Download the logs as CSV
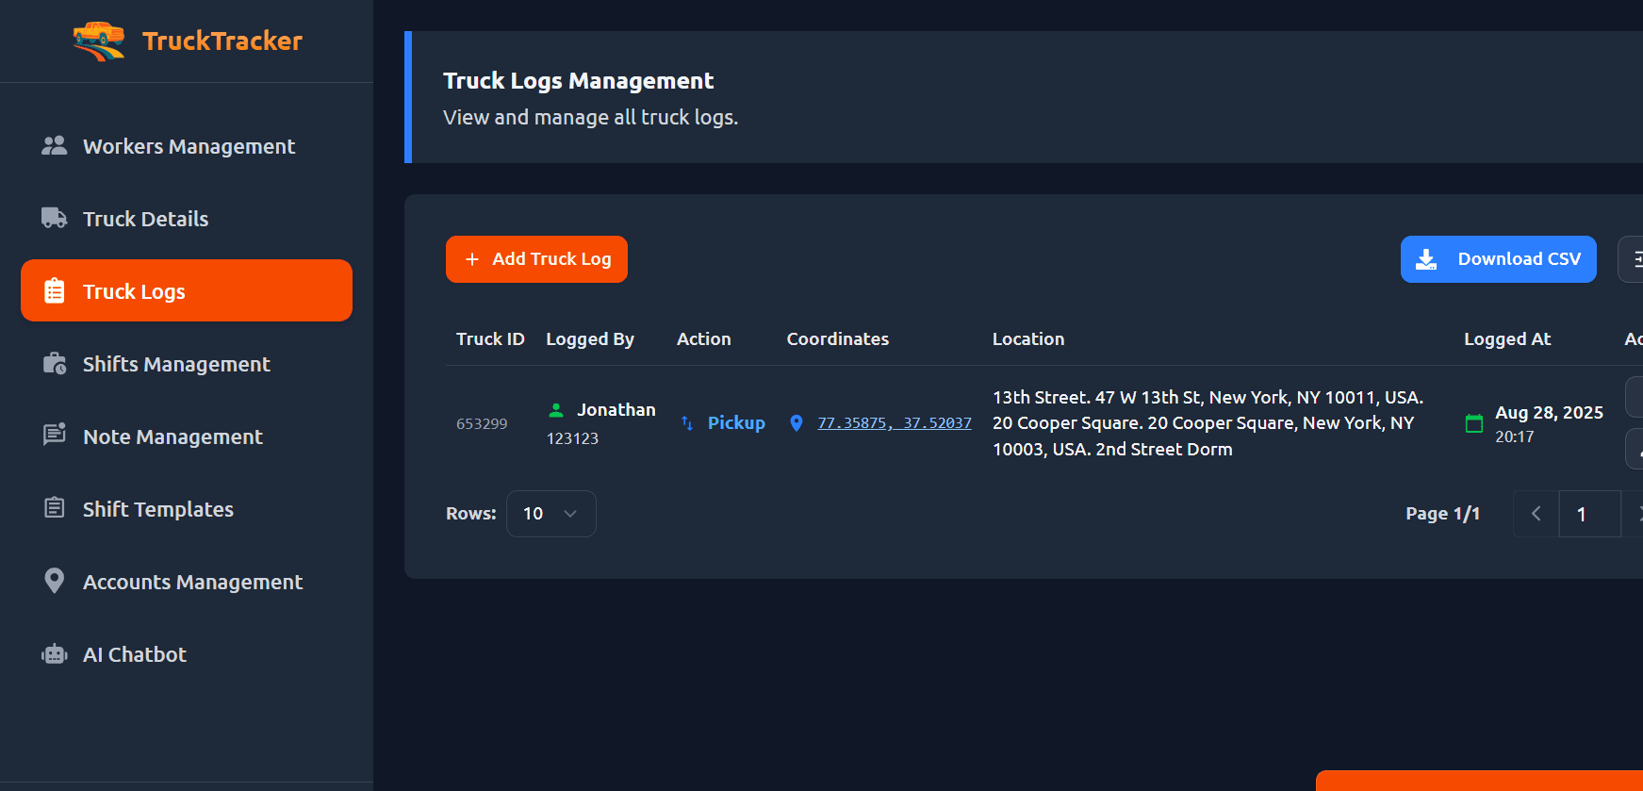Viewport: 1643px width, 791px height. pos(1498,259)
